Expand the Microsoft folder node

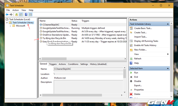[x=10, y=26]
